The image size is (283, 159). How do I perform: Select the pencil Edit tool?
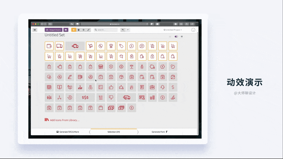88,30
